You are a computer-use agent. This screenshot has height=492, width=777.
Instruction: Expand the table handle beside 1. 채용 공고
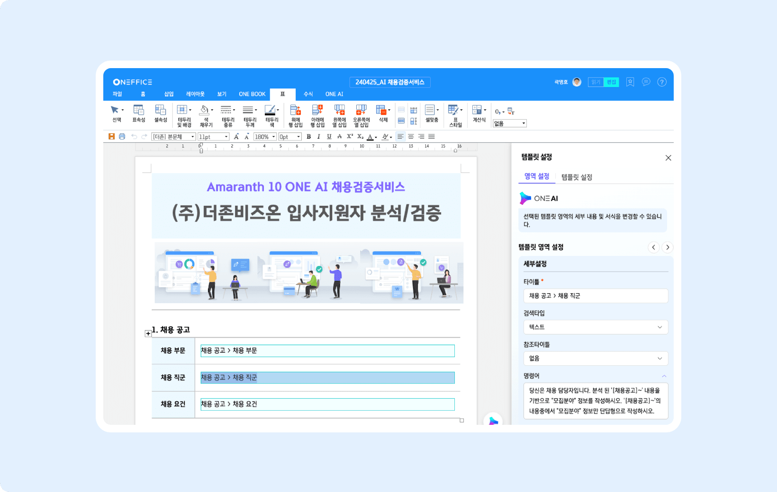[148, 334]
